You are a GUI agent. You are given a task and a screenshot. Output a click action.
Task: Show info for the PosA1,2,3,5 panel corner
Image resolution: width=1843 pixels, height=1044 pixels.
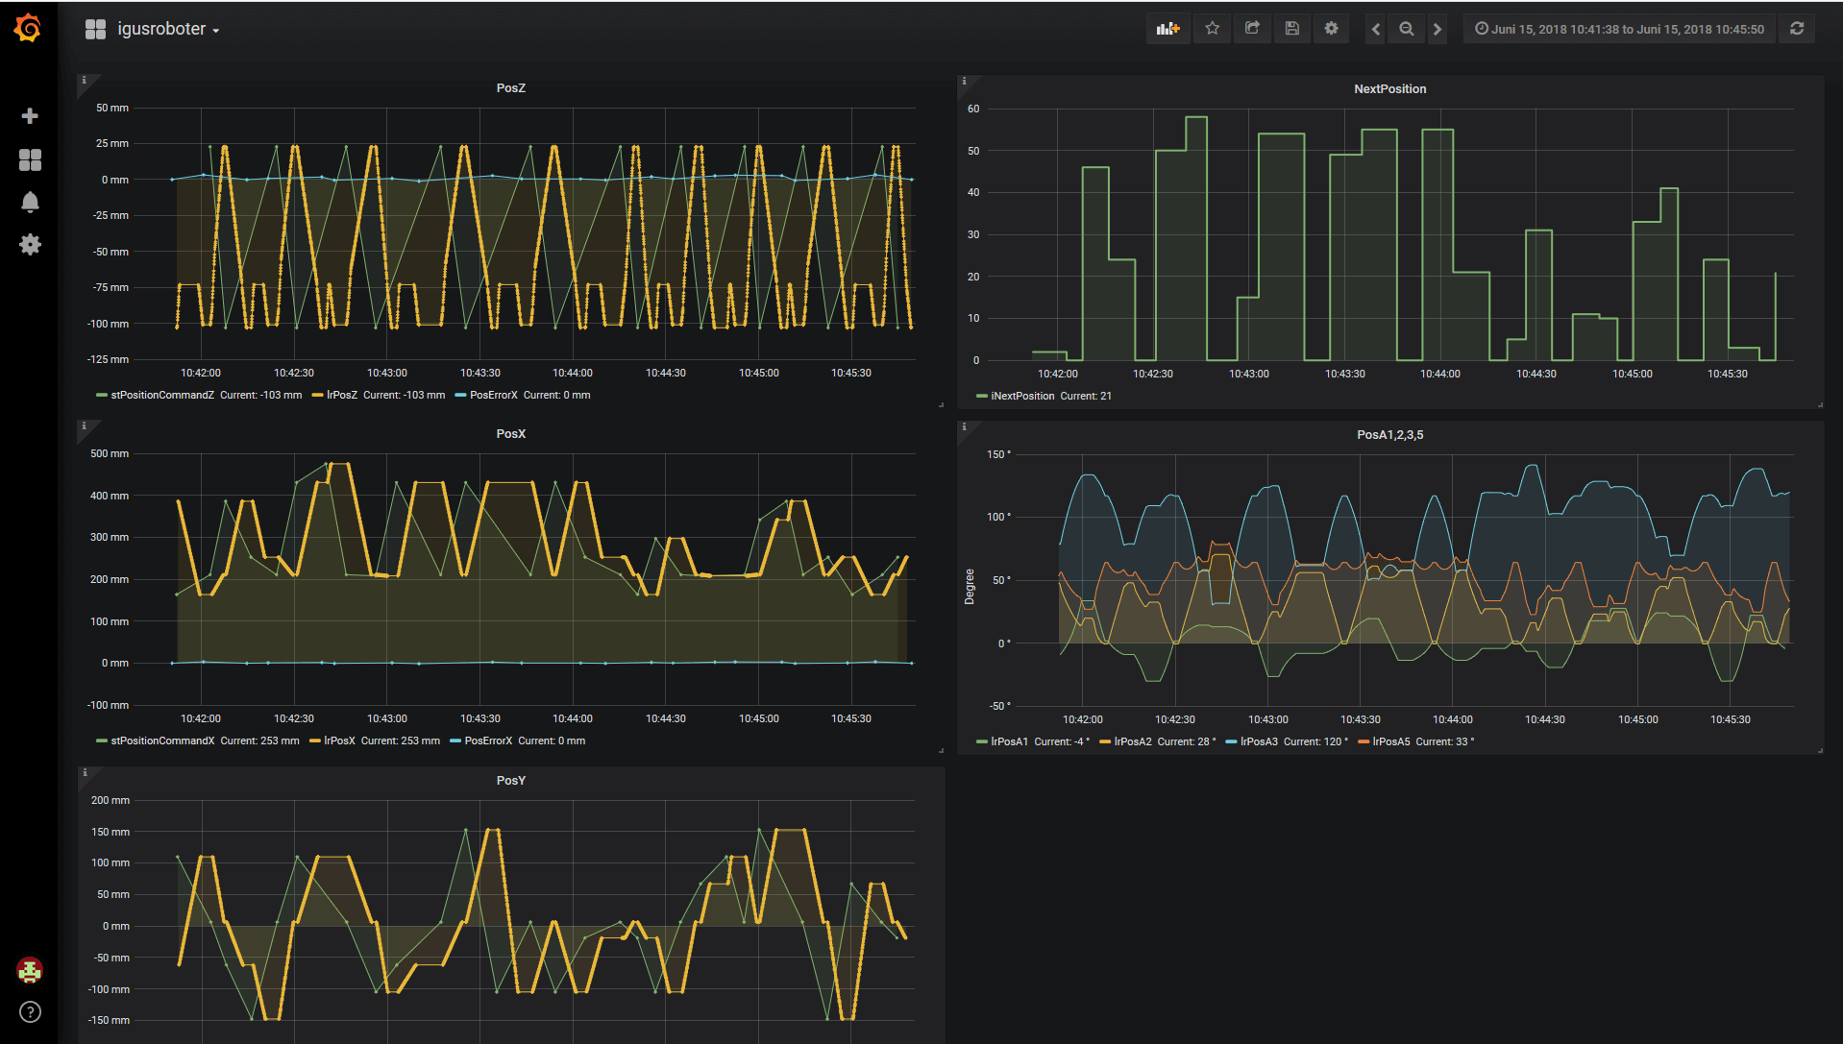click(964, 426)
